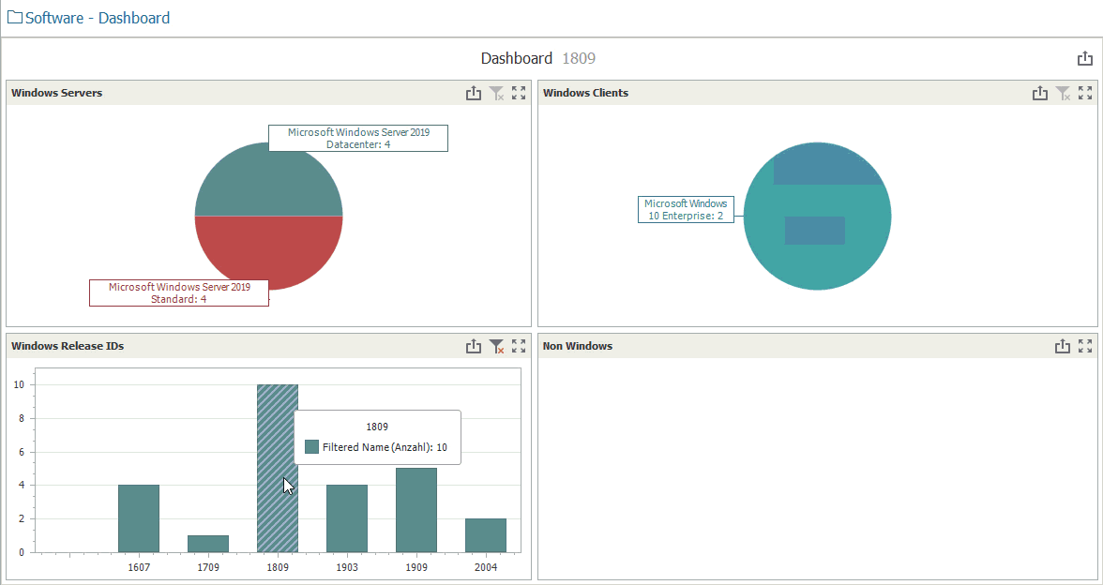The image size is (1103, 585).
Task: Click the Filtered Name legend color square
Action: click(311, 447)
